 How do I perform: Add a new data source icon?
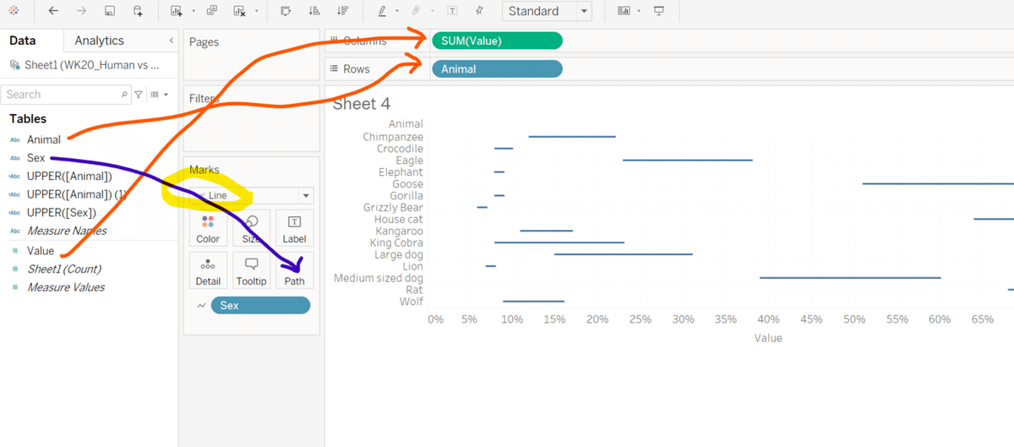(x=139, y=11)
